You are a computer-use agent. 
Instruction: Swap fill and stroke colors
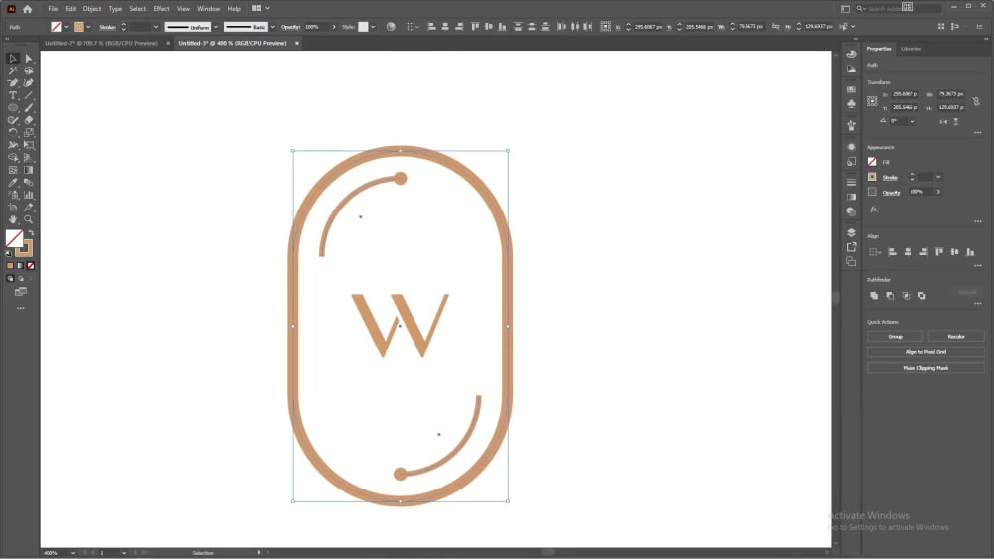[31, 233]
